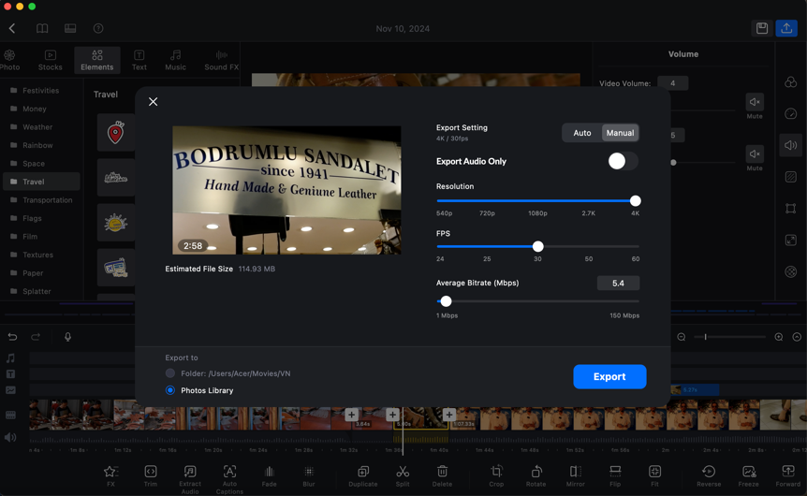This screenshot has width=807, height=496.
Task: Click the share export icon top right
Action: (786, 29)
